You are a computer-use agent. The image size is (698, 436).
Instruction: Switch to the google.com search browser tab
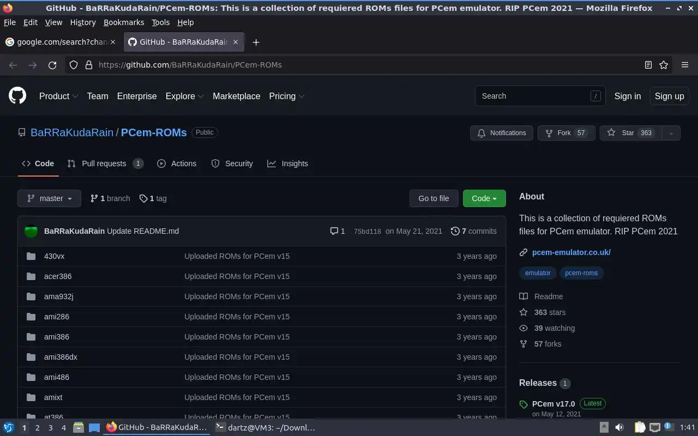(x=61, y=42)
